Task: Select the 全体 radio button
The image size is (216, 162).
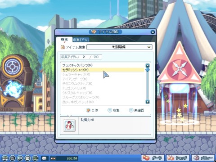Action: click(88, 110)
